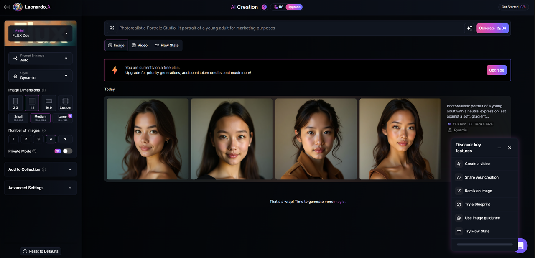
Task: Click Private Mode info icon
Action: pyautogui.click(x=34, y=151)
